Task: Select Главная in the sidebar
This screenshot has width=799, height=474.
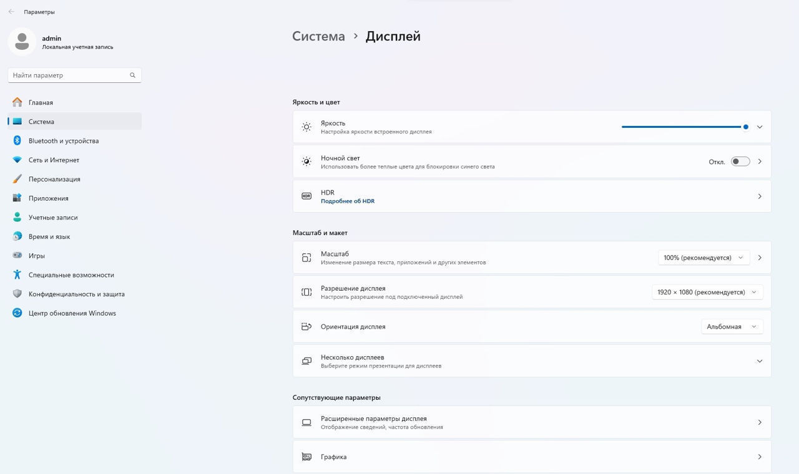Action: tap(41, 103)
